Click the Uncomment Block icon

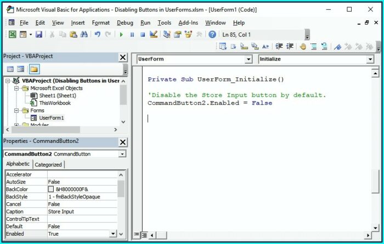point(324,46)
